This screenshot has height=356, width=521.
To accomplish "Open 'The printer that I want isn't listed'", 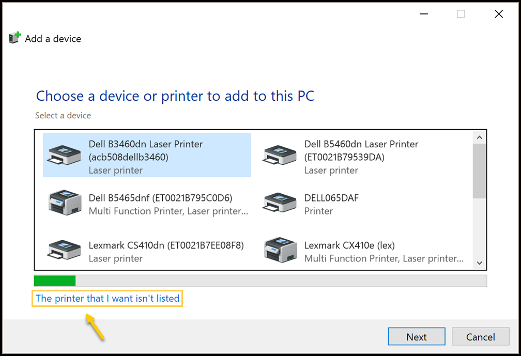I will coord(107,298).
